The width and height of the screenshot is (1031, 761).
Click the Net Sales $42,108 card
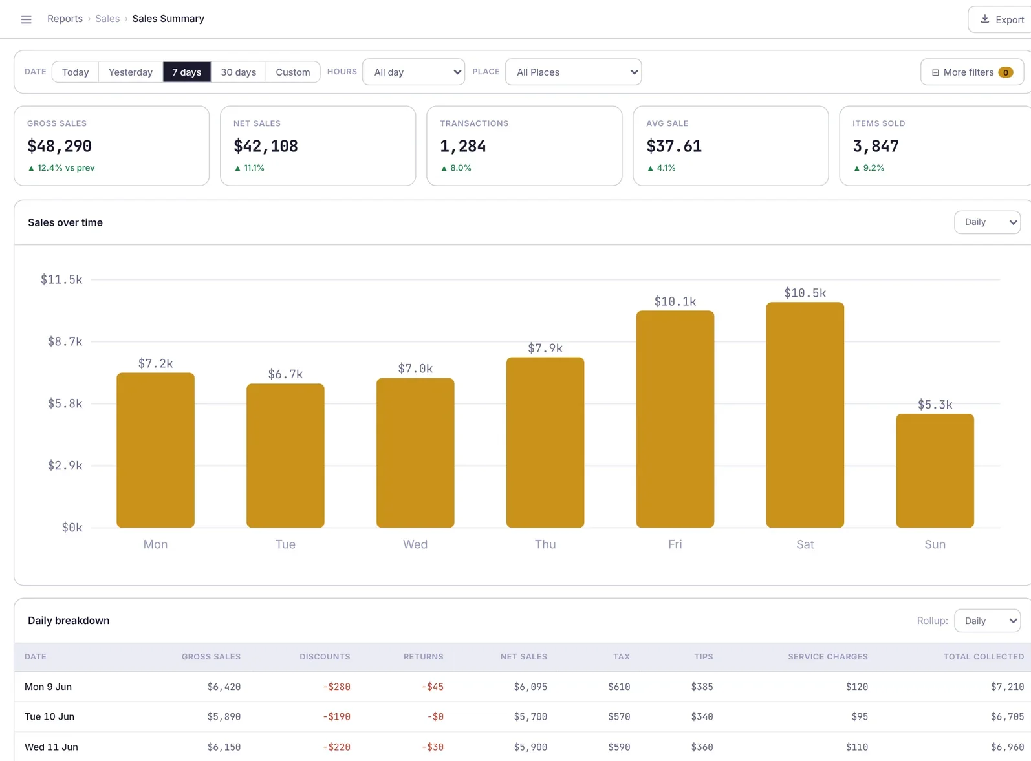318,146
